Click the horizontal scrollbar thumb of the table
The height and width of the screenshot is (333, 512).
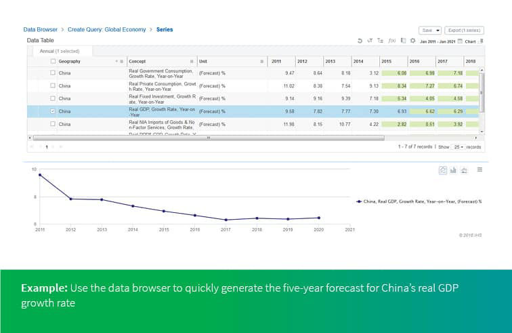tap(209, 138)
